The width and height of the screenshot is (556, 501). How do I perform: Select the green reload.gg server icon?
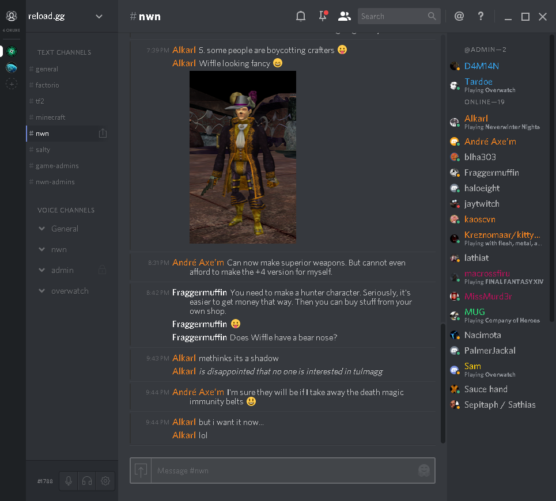pos(12,51)
